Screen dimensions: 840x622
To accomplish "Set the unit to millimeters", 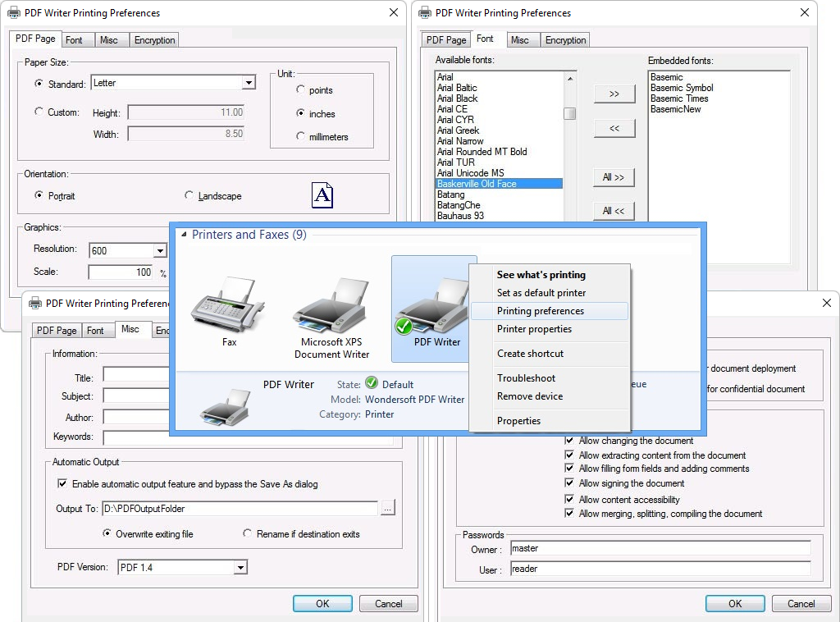I will (300, 136).
